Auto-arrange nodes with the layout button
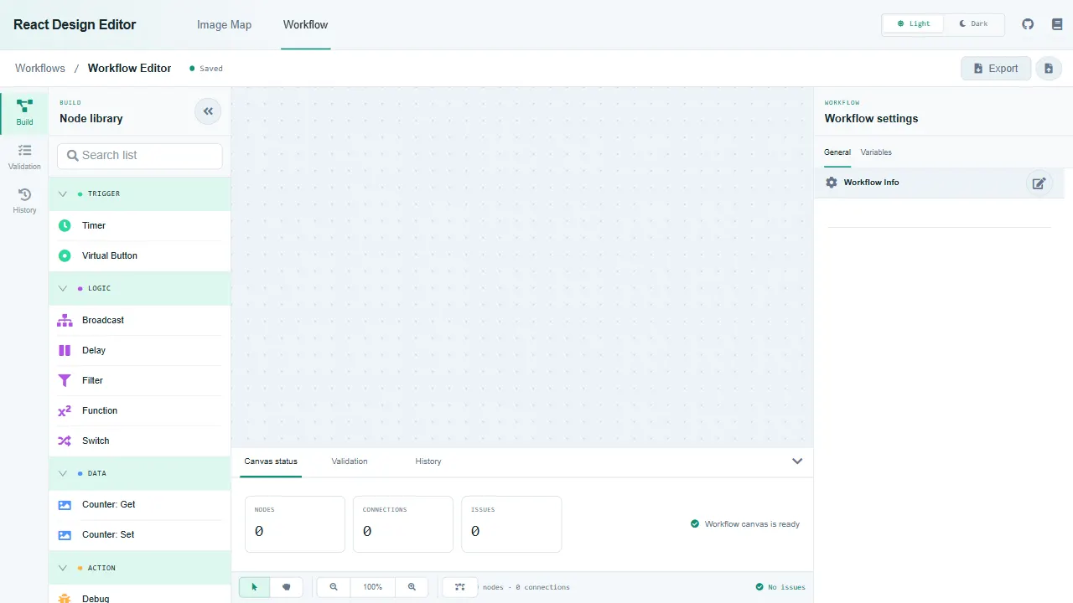Viewport: 1073px width, 603px height. click(x=459, y=587)
